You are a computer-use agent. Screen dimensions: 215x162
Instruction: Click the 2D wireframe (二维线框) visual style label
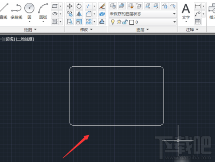click(x=25, y=39)
